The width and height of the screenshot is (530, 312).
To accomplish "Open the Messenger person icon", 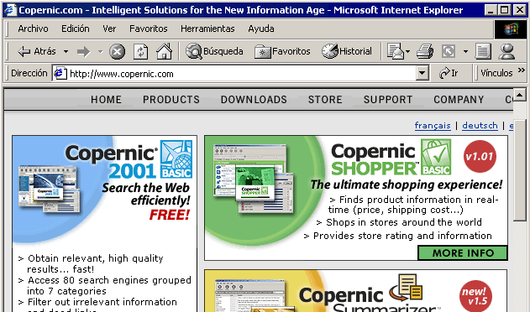I will point(506,51).
